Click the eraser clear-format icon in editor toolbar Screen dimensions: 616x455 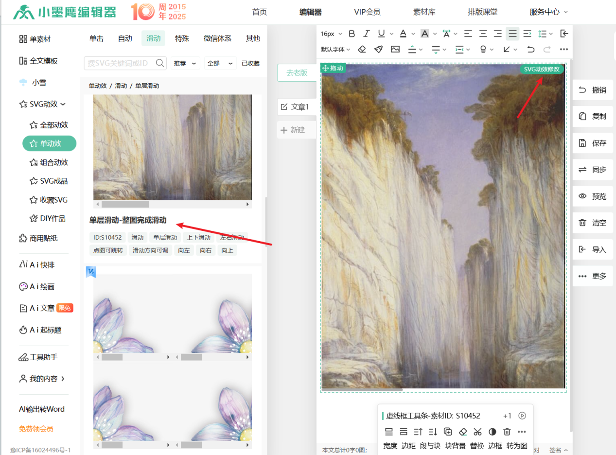[x=362, y=49]
